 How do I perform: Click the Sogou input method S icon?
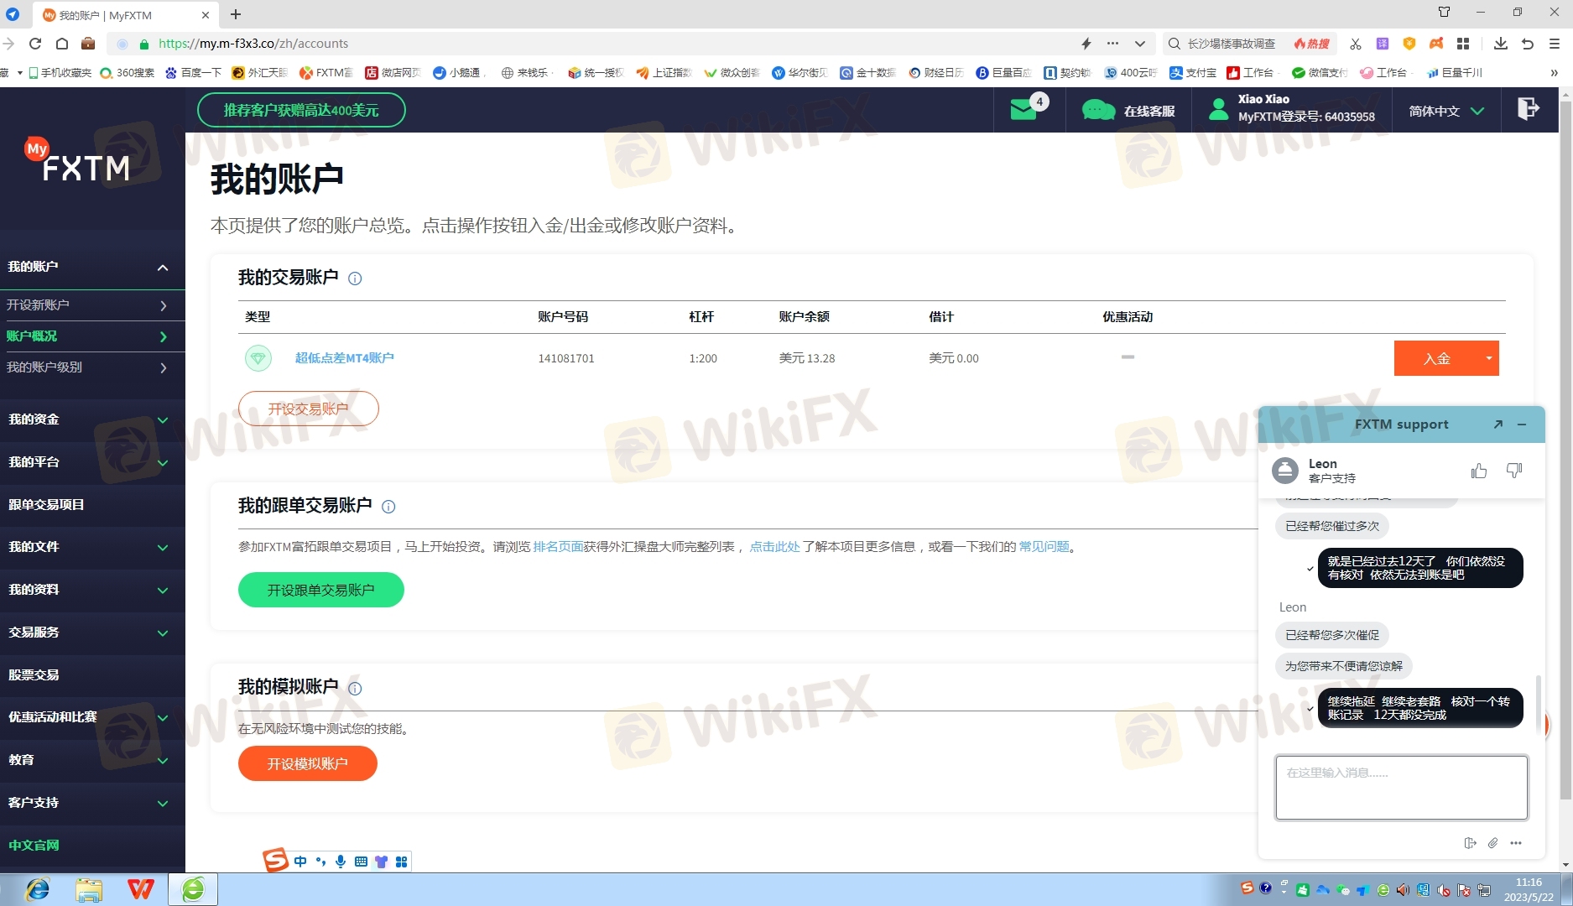coord(275,860)
